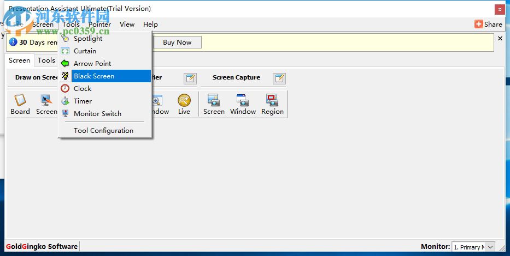The image size is (510, 256).
Task: Open the Help menu
Action: tap(150, 25)
